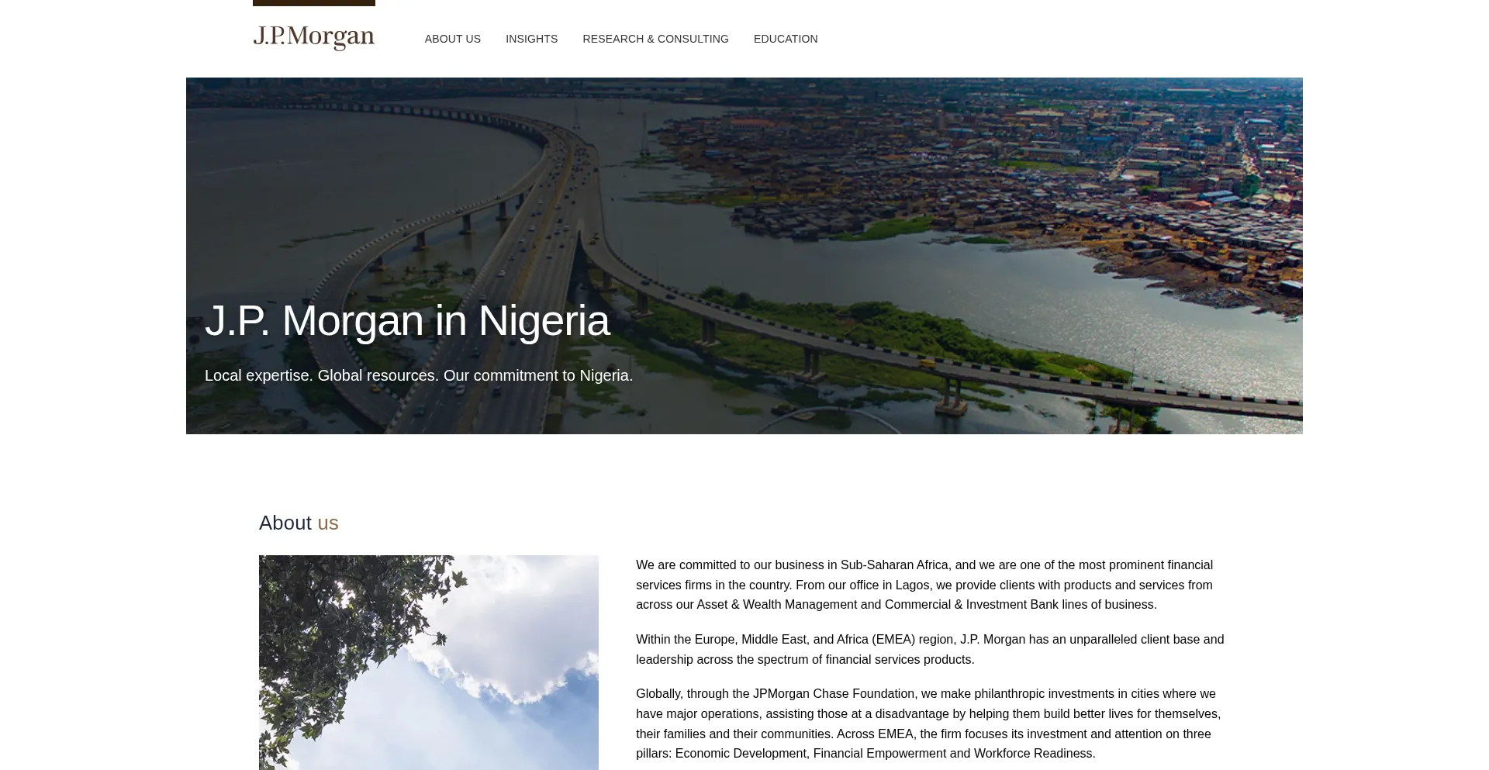Click the 'About us' section heading
The image size is (1489, 770).
point(299,523)
